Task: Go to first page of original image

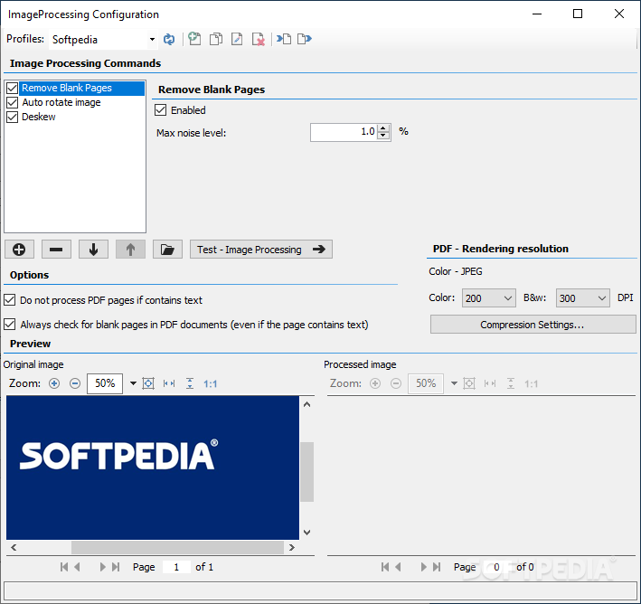Action: (64, 567)
